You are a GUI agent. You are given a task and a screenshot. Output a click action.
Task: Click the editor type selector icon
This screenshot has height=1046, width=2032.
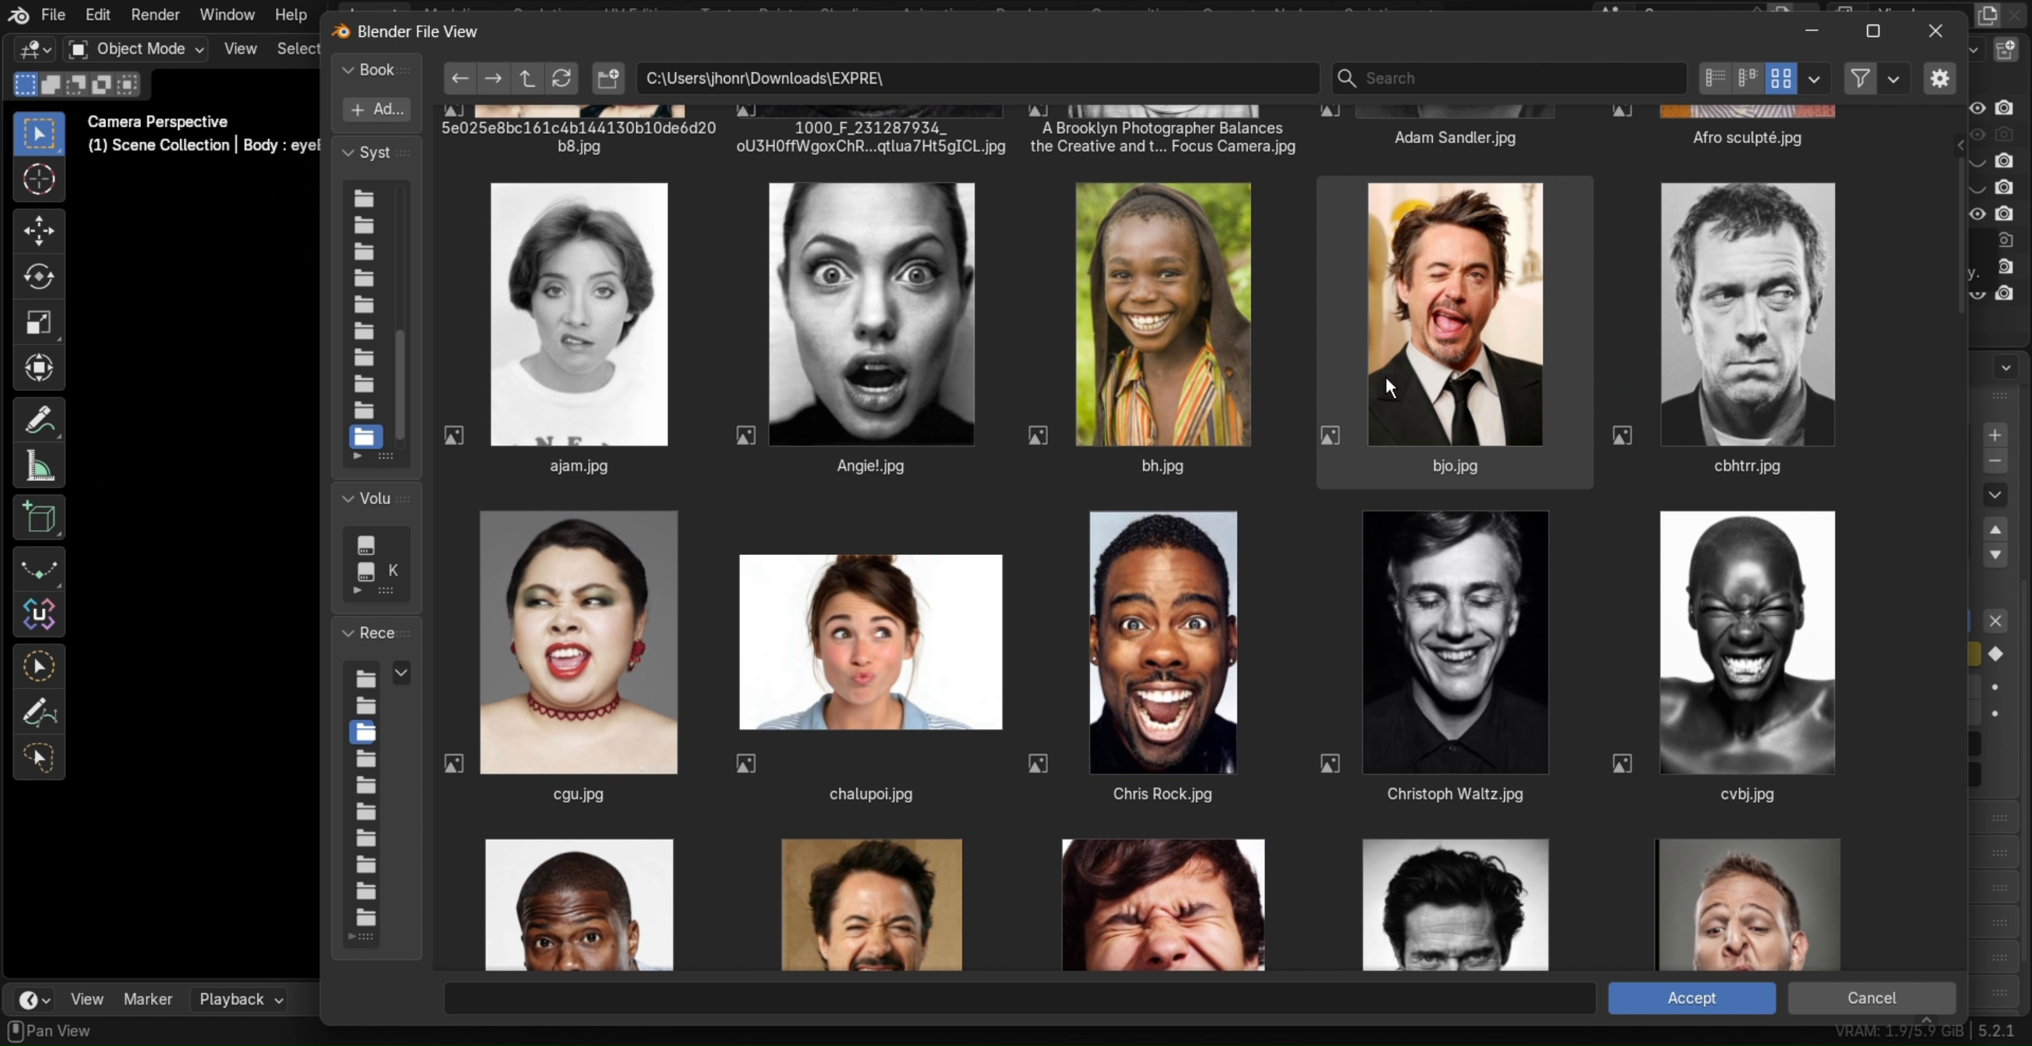point(35,49)
